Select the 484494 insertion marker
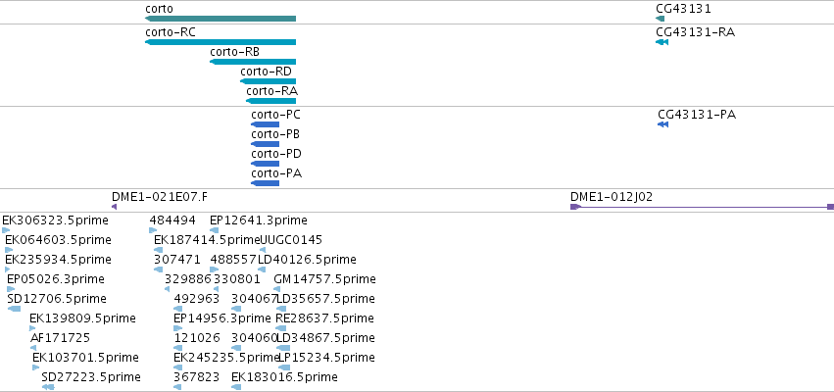 pyautogui.click(x=153, y=230)
